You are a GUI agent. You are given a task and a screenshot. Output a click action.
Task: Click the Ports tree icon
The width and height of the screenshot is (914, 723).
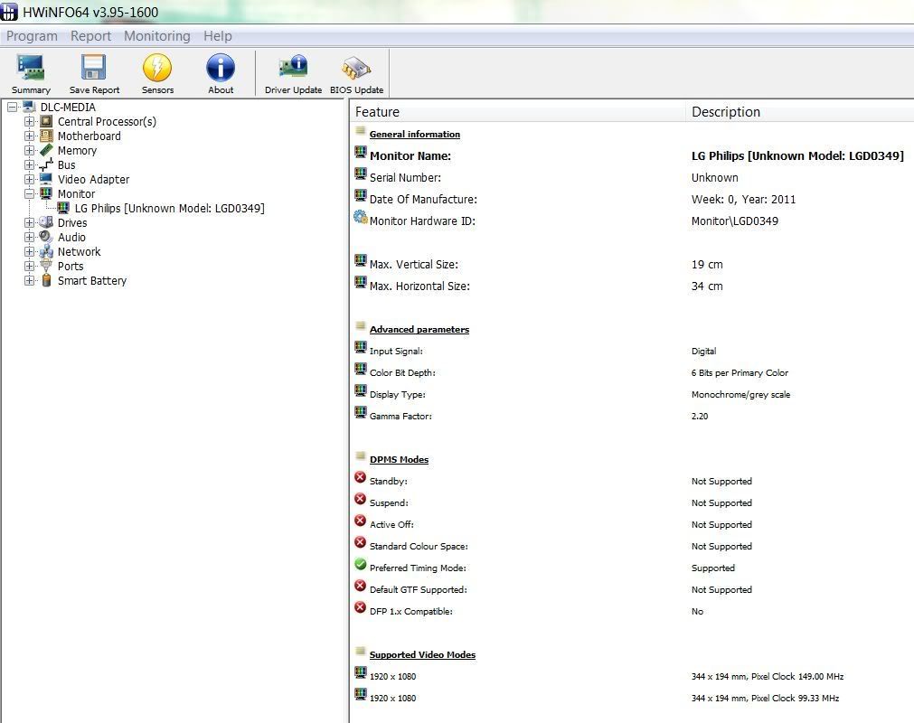click(47, 266)
